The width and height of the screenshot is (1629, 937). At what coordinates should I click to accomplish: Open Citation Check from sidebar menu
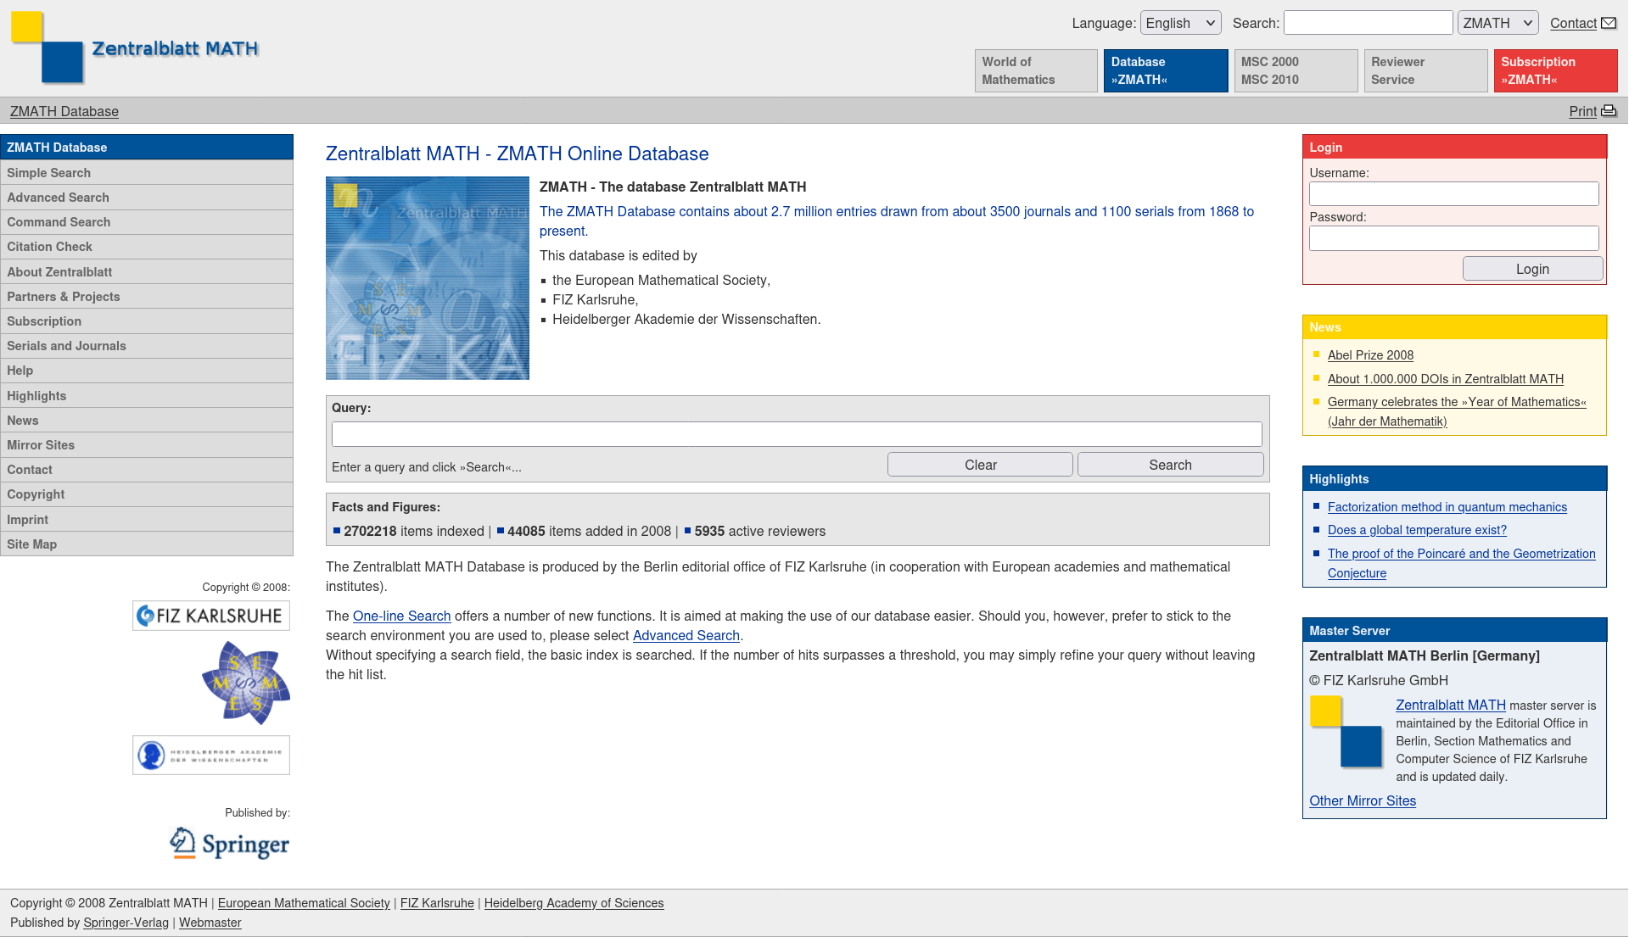tap(50, 247)
